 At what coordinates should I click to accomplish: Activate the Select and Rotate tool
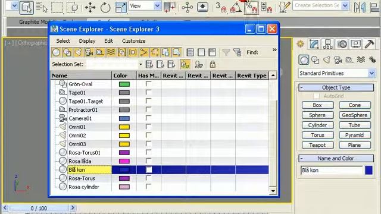coord(105,8)
